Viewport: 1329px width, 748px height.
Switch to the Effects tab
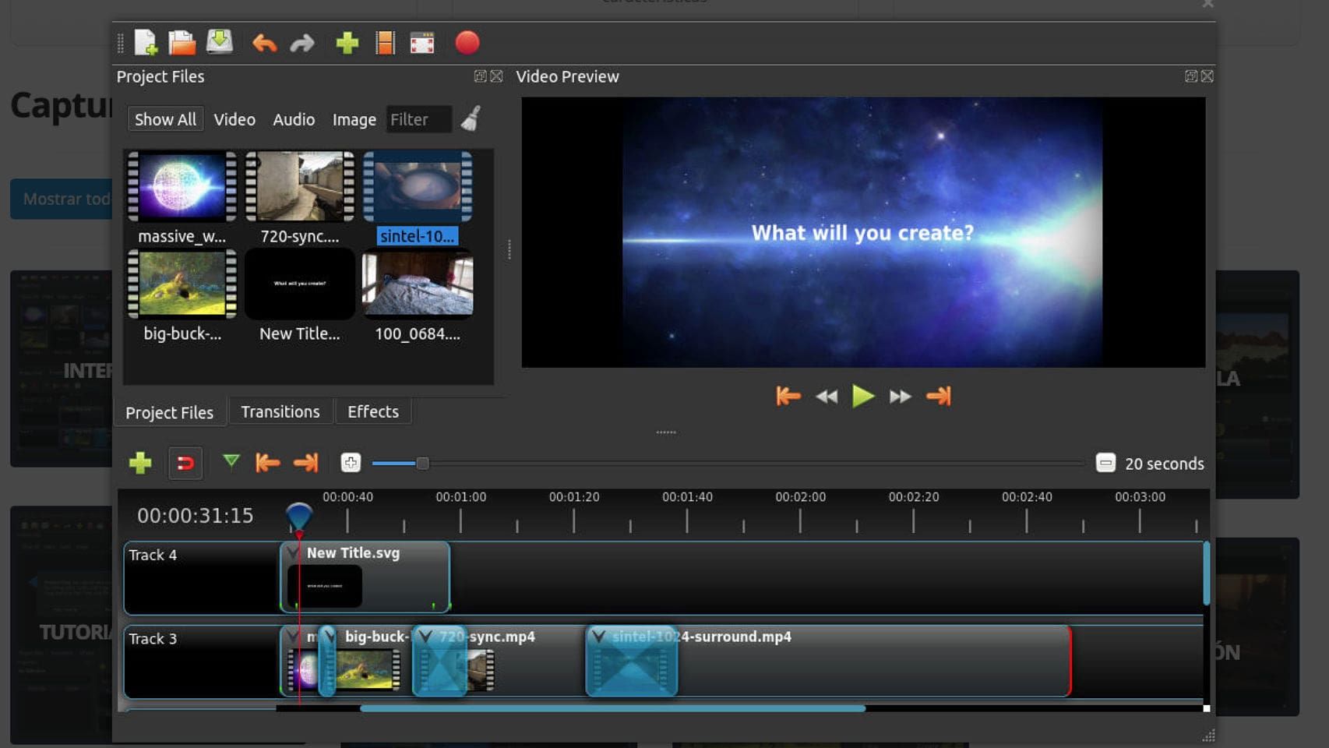point(372,411)
